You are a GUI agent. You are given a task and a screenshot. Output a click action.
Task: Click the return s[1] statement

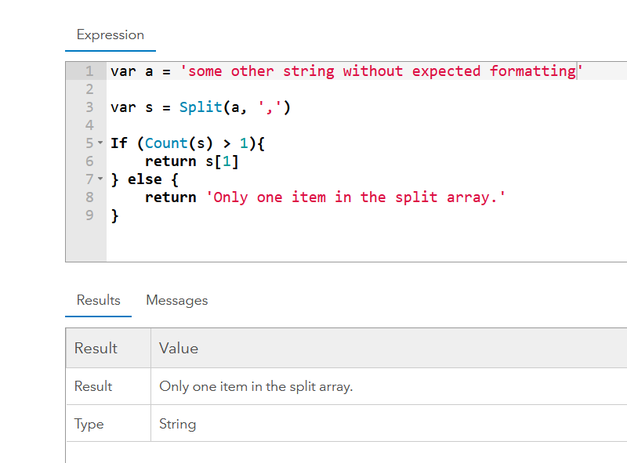(192, 161)
